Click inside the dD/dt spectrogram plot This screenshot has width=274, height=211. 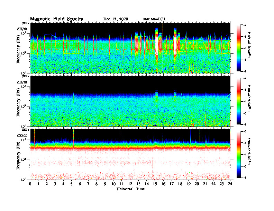130,101
